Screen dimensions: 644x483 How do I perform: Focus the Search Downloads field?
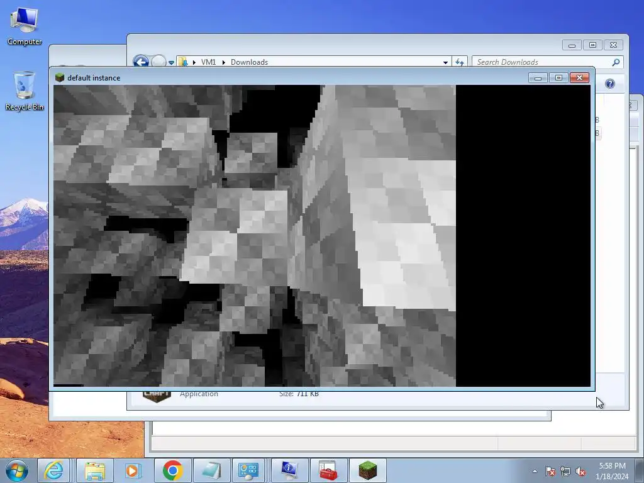coord(541,62)
